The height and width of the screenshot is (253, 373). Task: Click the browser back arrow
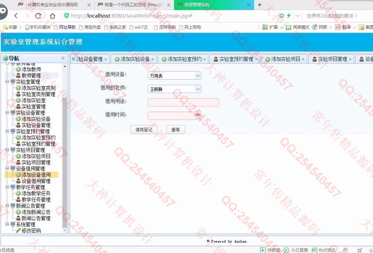[x=16, y=16]
